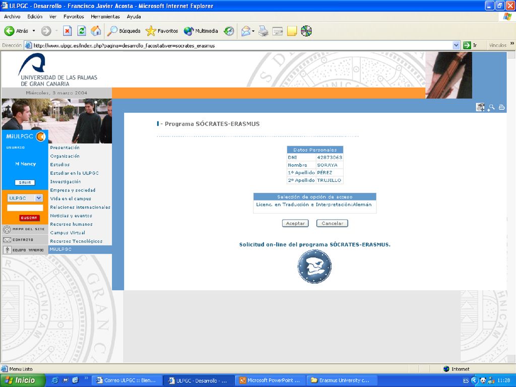This screenshot has height=387, width=516.
Task: Go back with the Atrás button
Action: coord(17,31)
